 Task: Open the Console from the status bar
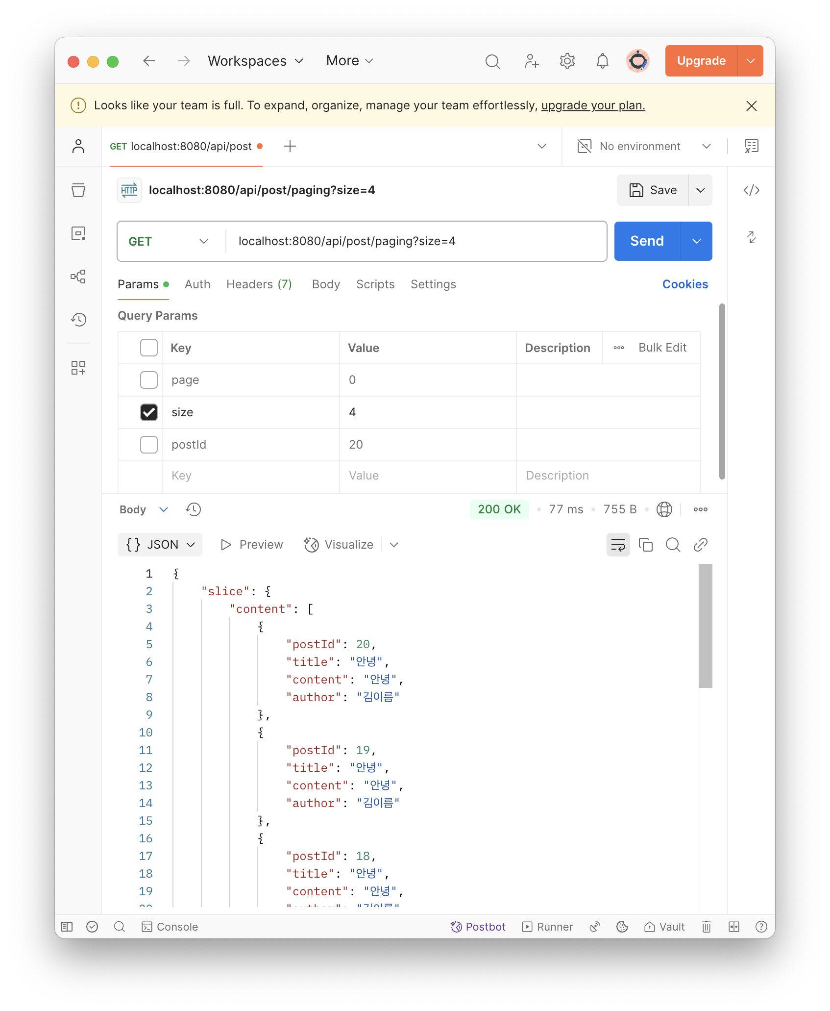click(x=169, y=926)
